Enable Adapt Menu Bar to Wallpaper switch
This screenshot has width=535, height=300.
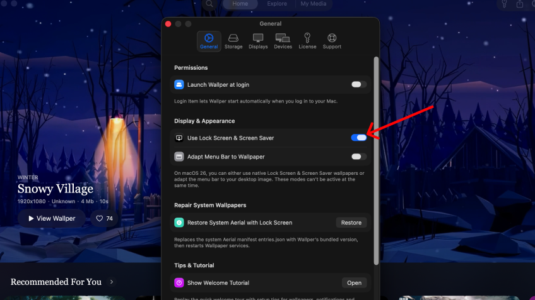[358, 157]
